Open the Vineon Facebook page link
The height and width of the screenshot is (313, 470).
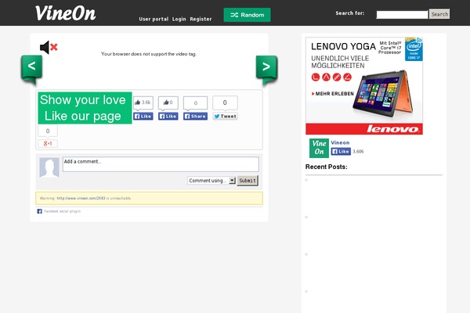340,142
